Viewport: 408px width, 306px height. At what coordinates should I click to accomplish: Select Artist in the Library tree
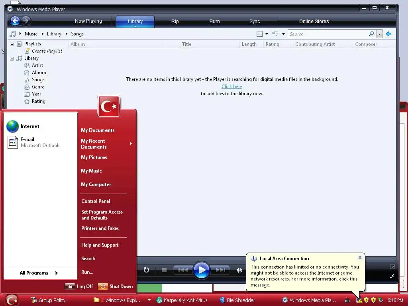pos(37,65)
